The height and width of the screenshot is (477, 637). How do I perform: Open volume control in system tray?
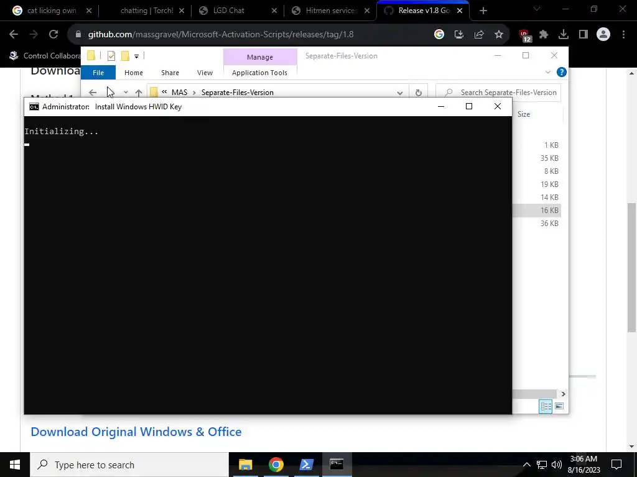click(557, 465)
